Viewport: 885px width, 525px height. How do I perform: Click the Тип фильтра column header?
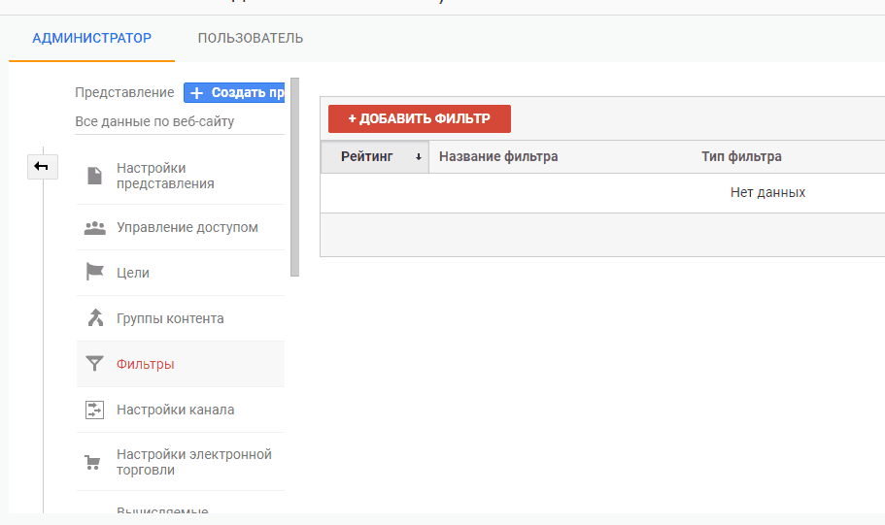[741, 157]
